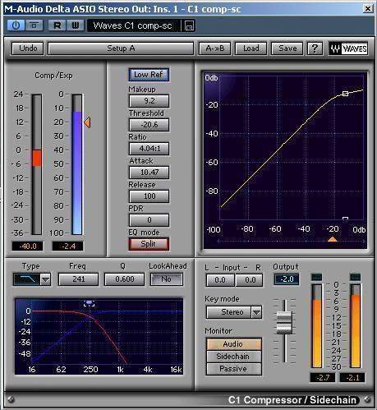
Task: Enable the W write automation button
Action: 75,25
